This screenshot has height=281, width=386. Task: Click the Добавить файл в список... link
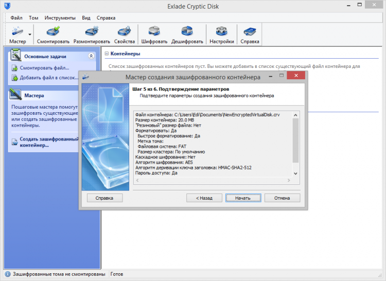[49, 78]
